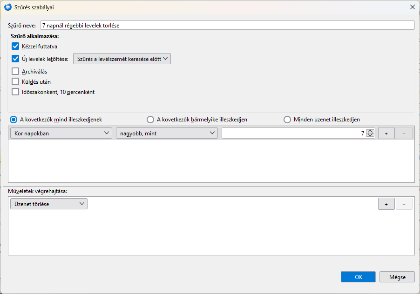Confirm the filter with OK
Screen dimensions: 420x294
coord(358,277)
